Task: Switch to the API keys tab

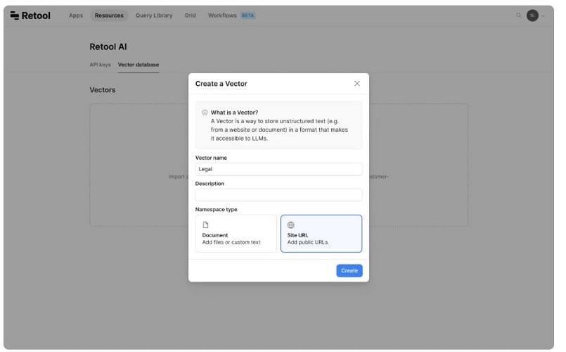Action: coord(100,65)
